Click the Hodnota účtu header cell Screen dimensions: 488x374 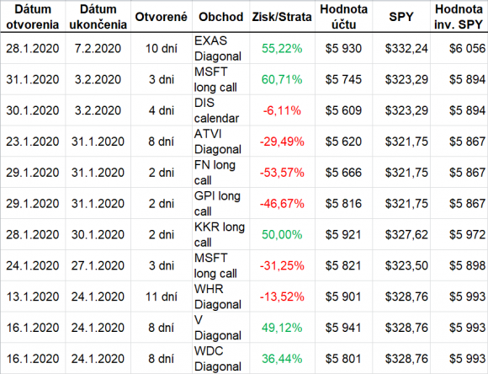343,17
